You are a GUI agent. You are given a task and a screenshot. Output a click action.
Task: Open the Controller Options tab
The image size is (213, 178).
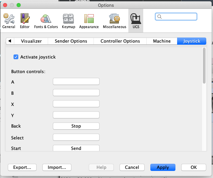tap(120, 41)
